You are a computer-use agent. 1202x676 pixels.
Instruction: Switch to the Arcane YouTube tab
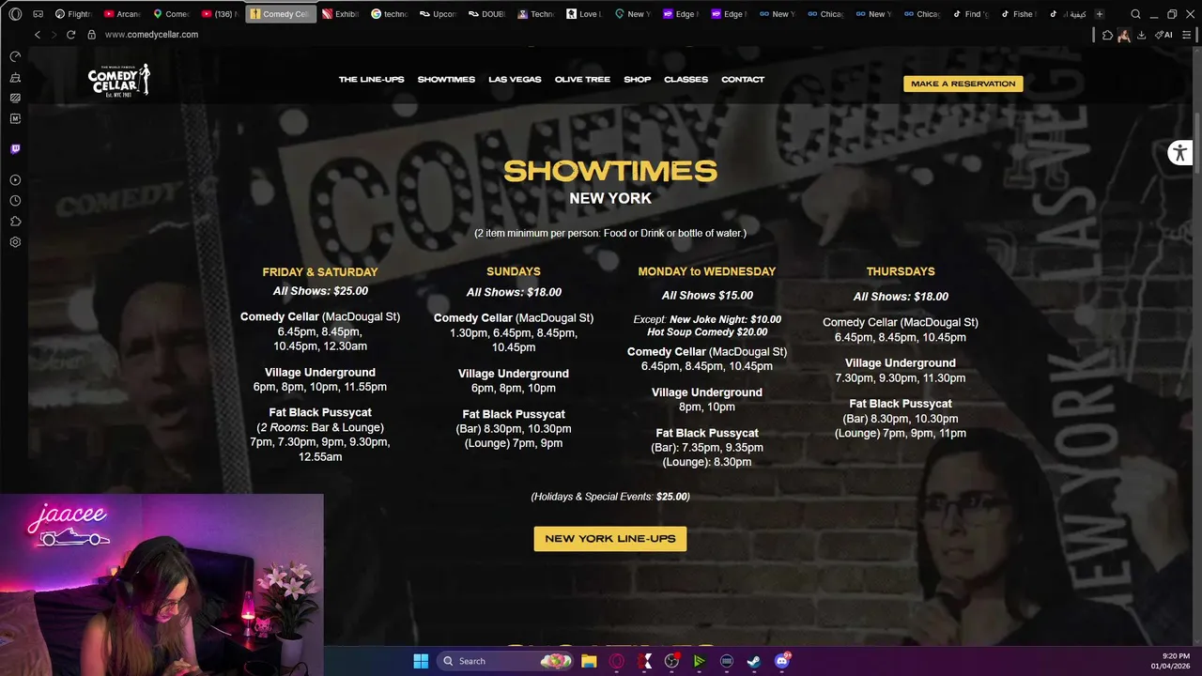click(x=123, y=14)
